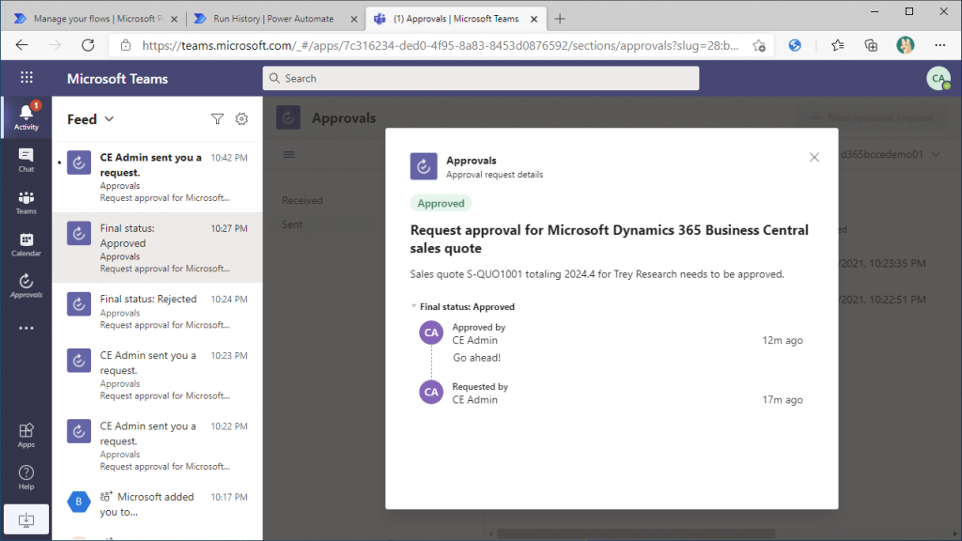Click the download desktop app icon
The width and height of the screenshot is (962, 541).
[25, 520]
